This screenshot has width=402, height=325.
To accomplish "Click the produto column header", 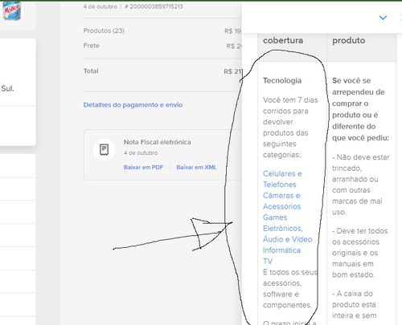I will point(349,40).
